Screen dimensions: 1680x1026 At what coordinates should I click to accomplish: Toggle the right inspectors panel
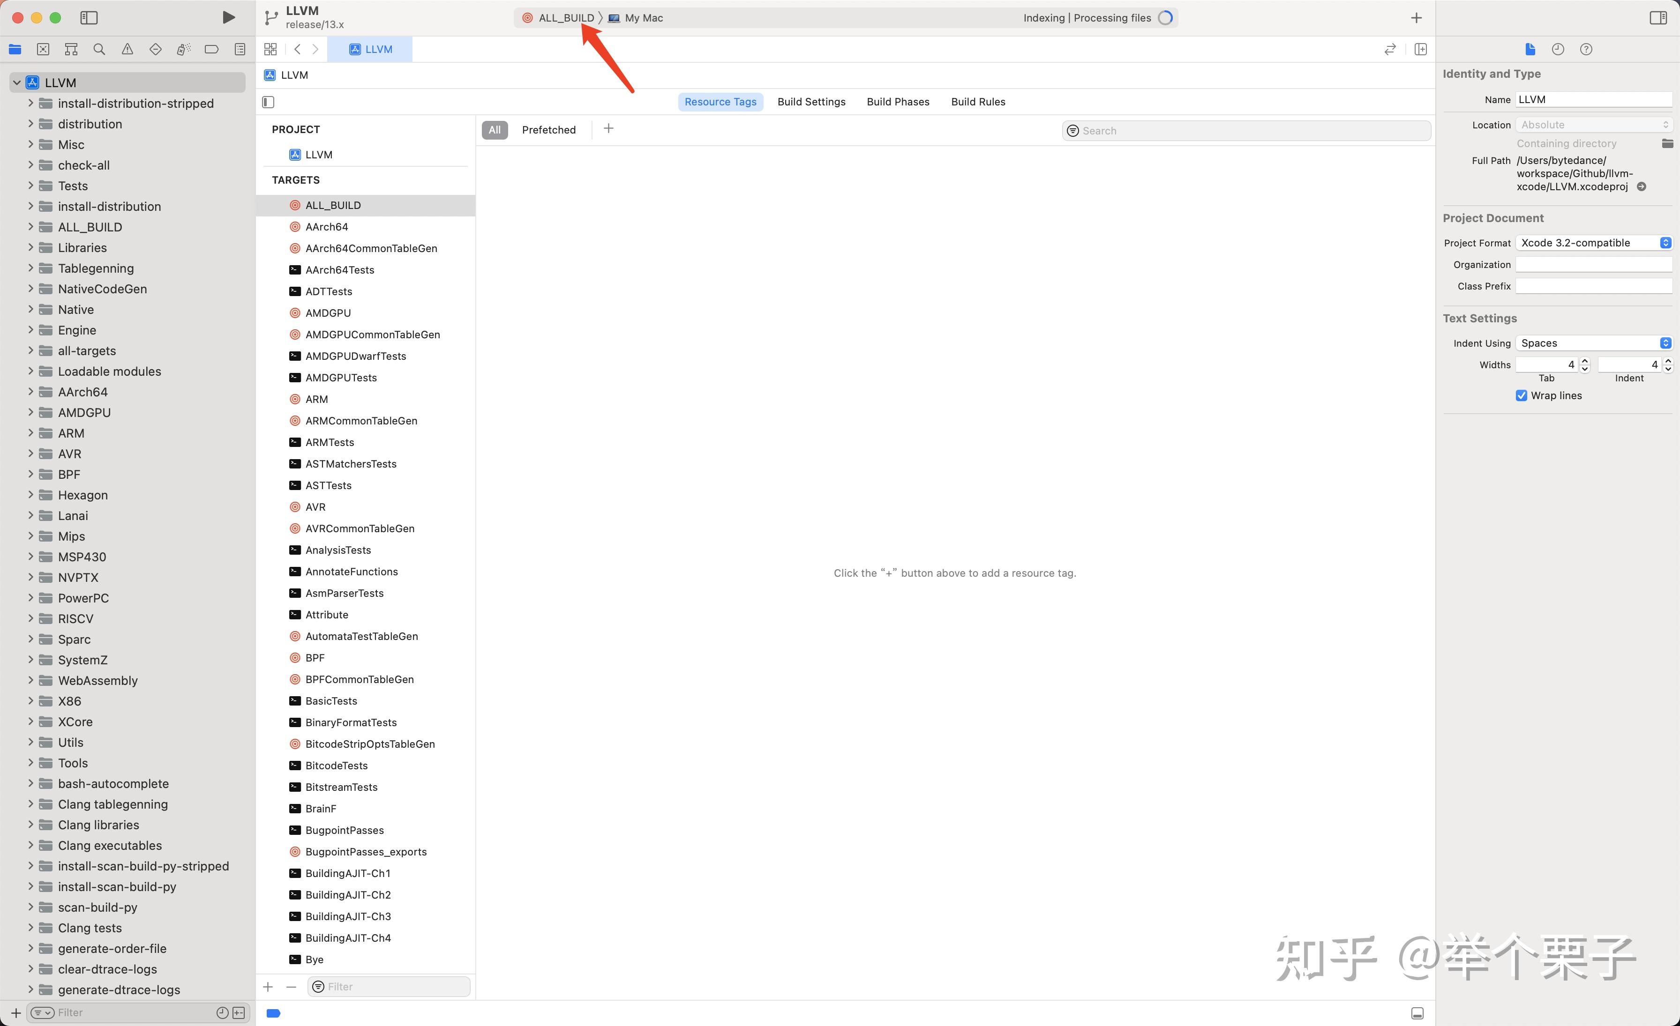pos(1658,18)
